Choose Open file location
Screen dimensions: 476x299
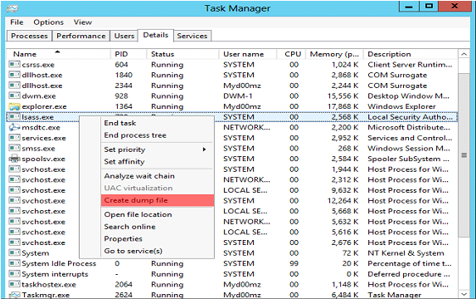[158, 214]
